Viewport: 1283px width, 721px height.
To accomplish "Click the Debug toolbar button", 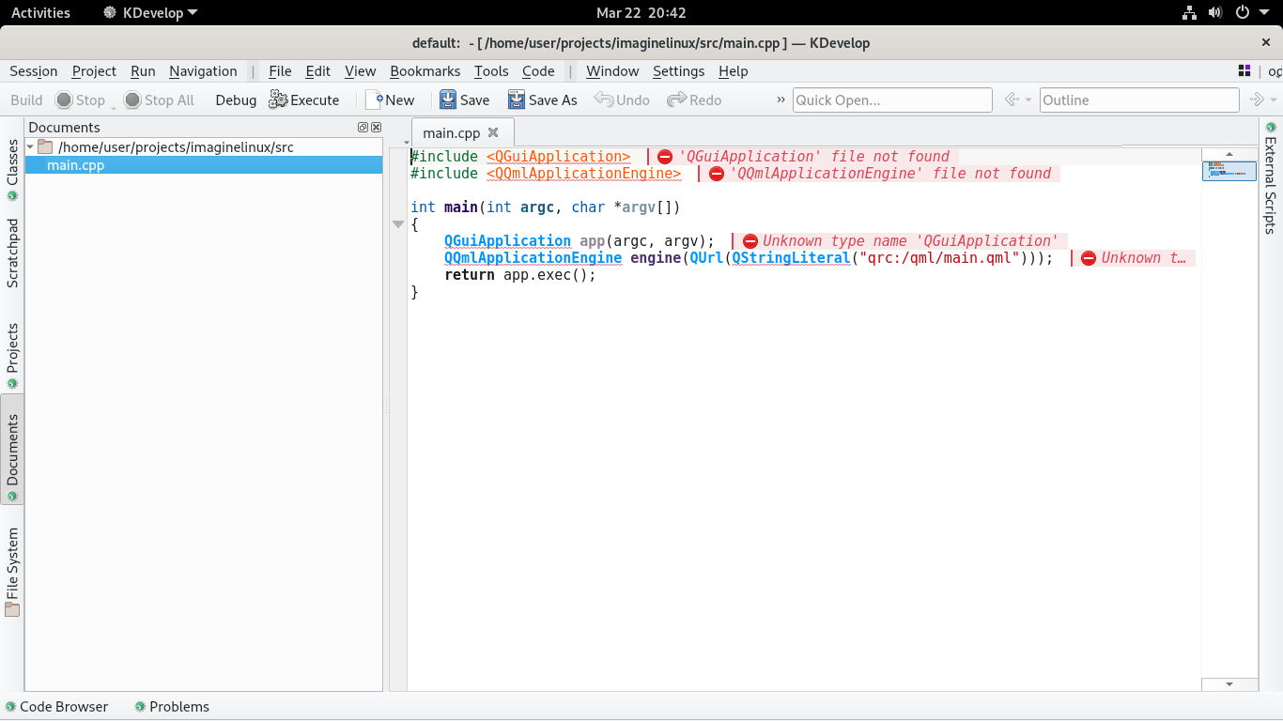I will [236, 100].
